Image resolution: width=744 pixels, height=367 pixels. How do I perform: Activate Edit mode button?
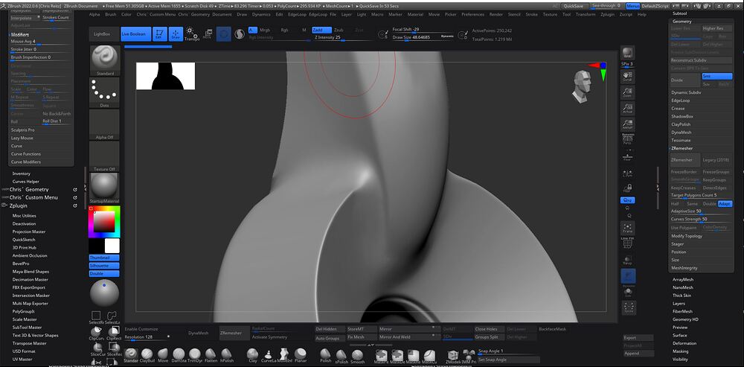point(159,33)
